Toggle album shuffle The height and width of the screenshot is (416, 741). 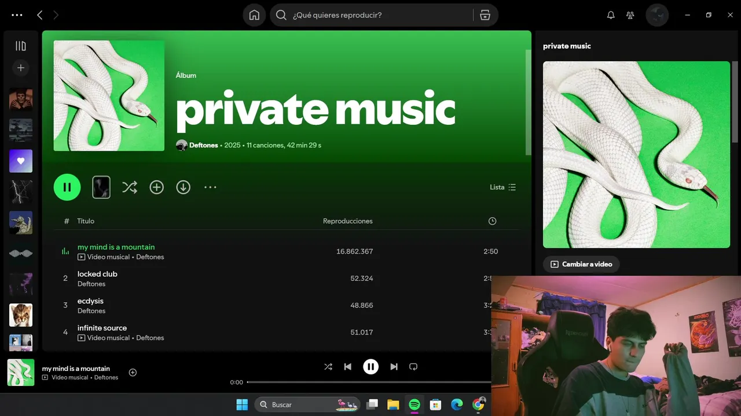point(130,187)
